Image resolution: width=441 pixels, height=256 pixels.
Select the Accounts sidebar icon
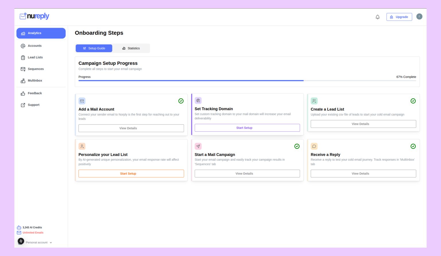coord(23,46)
